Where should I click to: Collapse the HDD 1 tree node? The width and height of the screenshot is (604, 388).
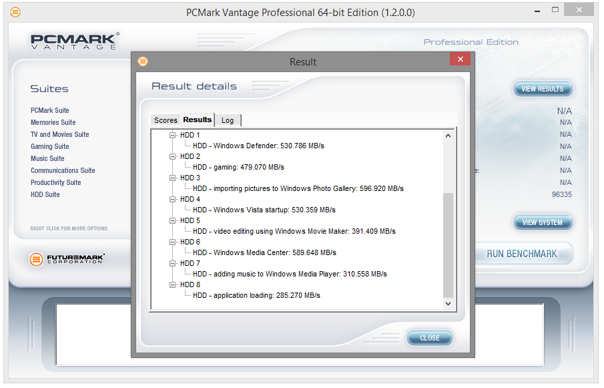tap(173, 136)
